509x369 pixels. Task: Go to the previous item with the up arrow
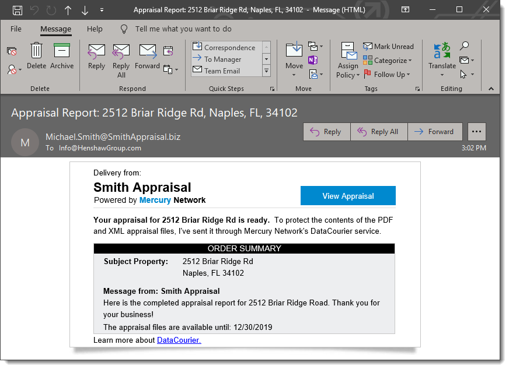coord(68,10)
